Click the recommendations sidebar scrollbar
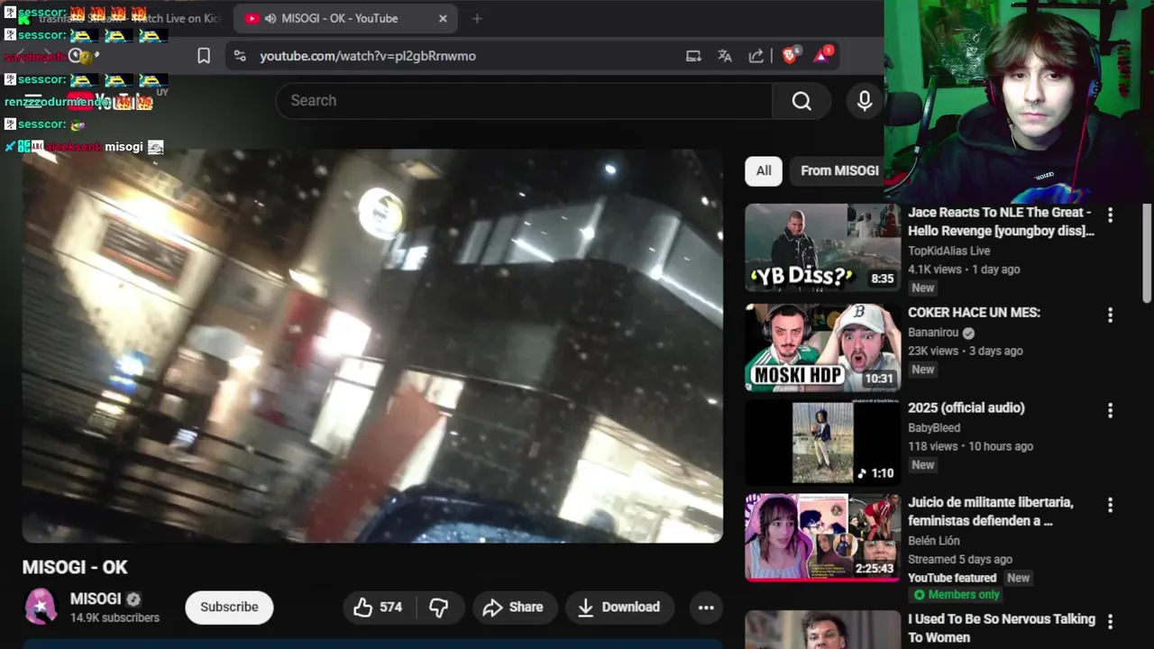 [x=1147, y=254]
